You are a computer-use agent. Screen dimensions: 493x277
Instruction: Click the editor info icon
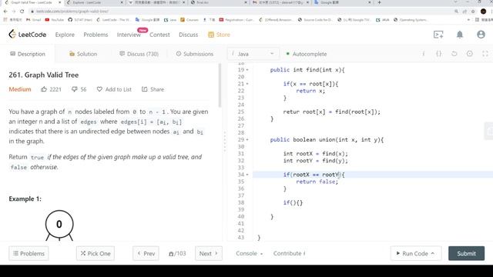423,54
